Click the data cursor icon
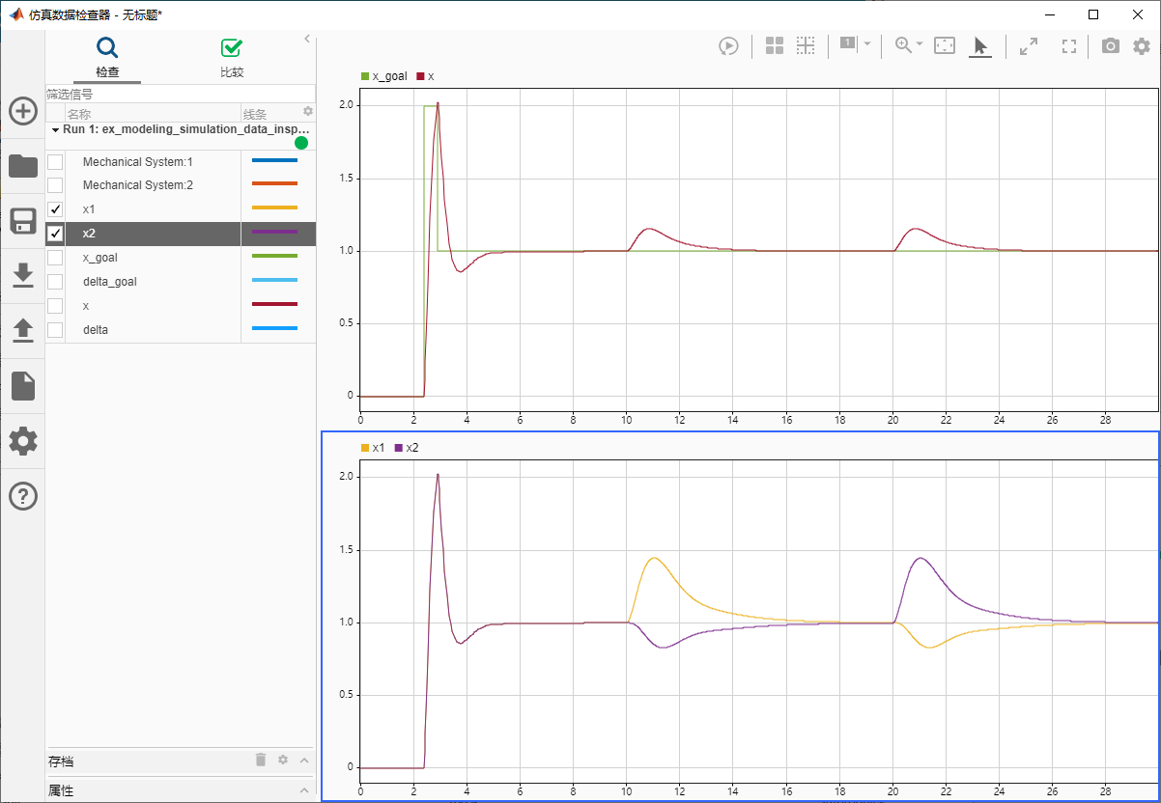The width and height of the screenshot is (1161, 803). pos(848,43)
